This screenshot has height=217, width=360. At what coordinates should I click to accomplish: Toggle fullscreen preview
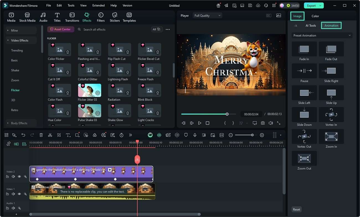point(279,123)
